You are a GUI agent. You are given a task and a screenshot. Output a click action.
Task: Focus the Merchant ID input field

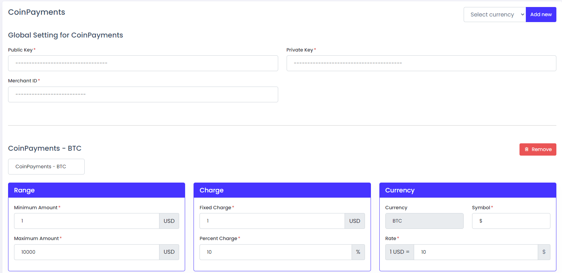point(143,94)
